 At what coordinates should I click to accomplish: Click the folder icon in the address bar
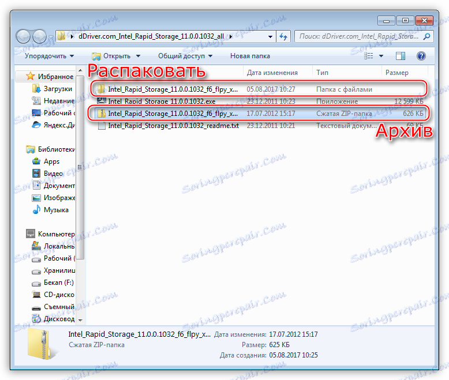coord(61,36)
